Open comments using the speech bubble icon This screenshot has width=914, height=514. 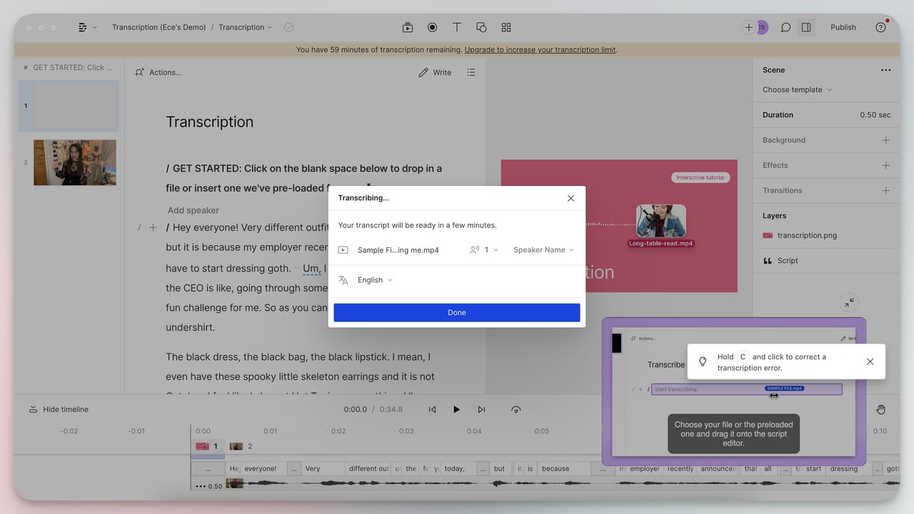(x=785, y=27)
